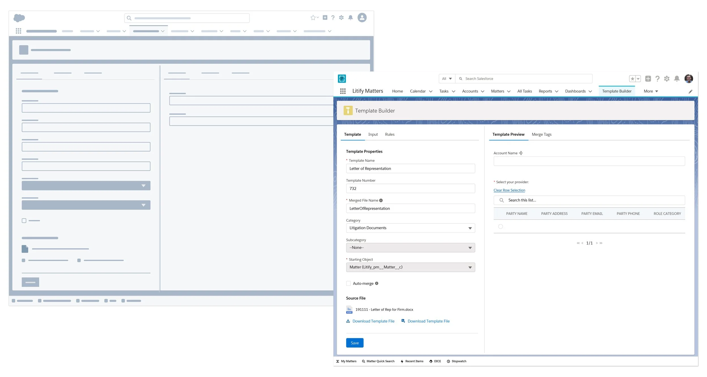Open the More navigation menu
The width and height of the screenshot is (707, 377).
click(x=651, y=91)
